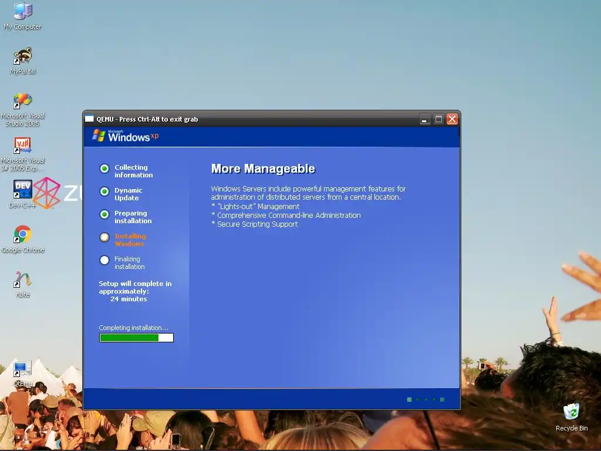Screen dimensions: 601x451
Task: Click the Collecting information step indicator
Action: point(104,169)
